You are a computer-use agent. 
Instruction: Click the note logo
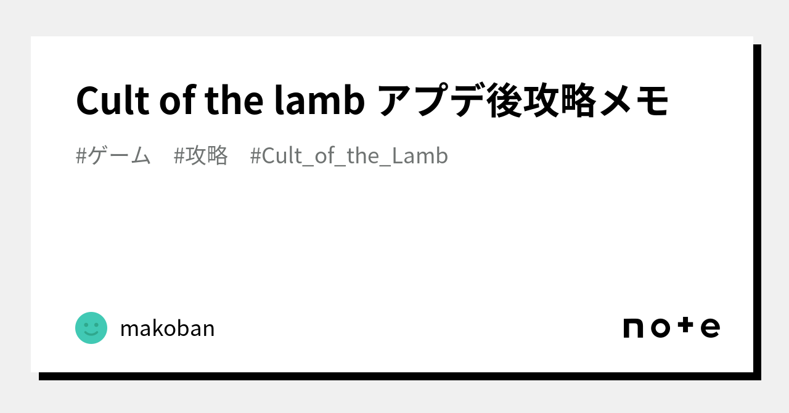tap(671, 327)
